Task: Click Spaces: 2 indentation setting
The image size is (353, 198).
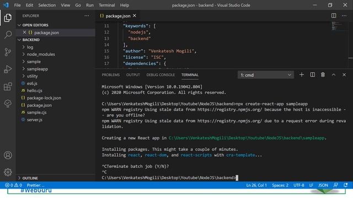Action: pos(280,185)
